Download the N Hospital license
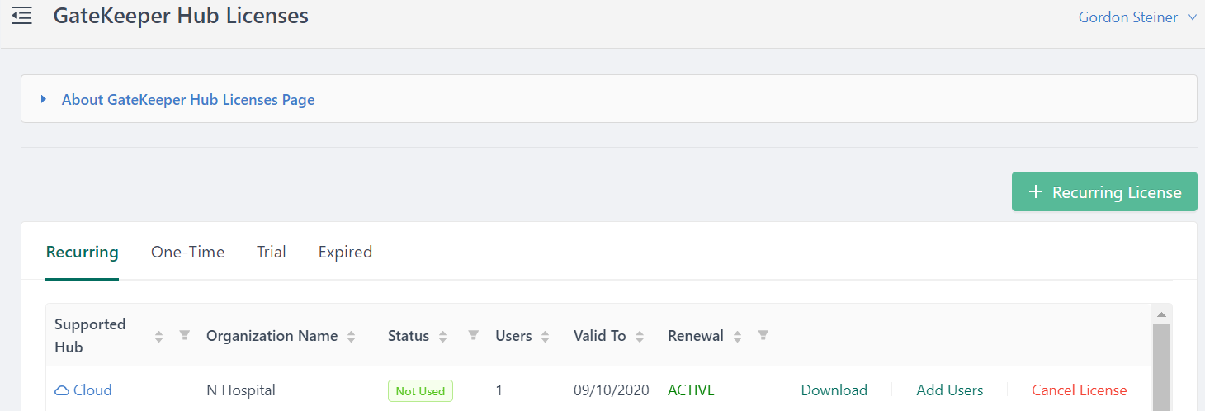The height and width of the screenshot is (411, 1205). pos(834,390)
